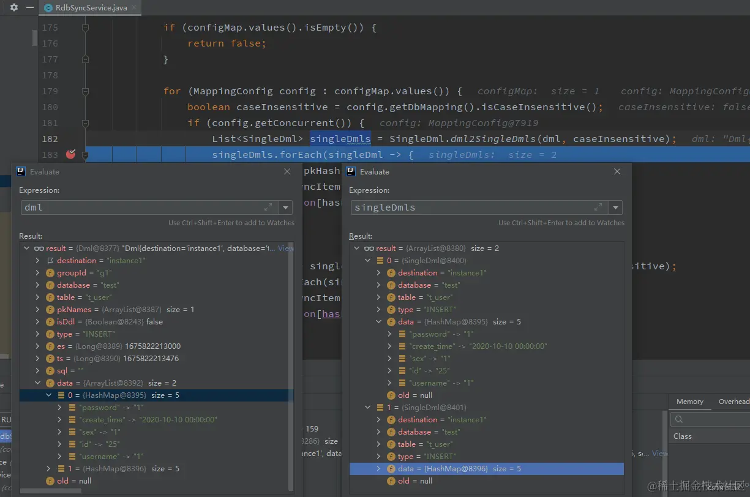
Task: Open expression history dropdown in dml dialog
Action: point(285,207)
